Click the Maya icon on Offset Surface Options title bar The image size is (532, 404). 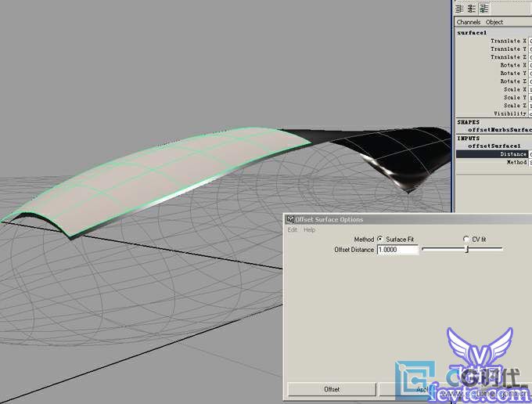290,219
